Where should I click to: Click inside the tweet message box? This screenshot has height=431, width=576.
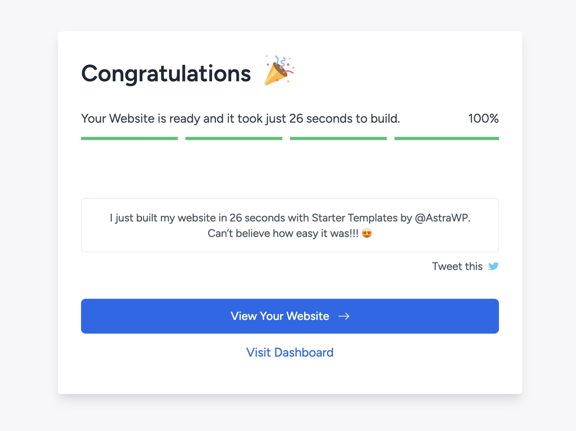click(x=290, y=225)
